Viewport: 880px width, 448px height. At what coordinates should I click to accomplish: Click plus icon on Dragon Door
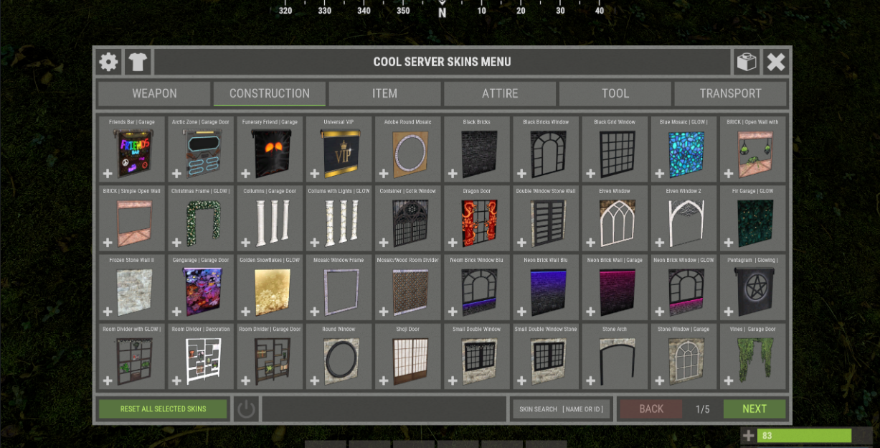(x=452, y=243)
